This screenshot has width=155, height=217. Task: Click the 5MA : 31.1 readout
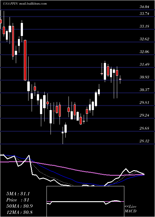(x=18, y=194)
